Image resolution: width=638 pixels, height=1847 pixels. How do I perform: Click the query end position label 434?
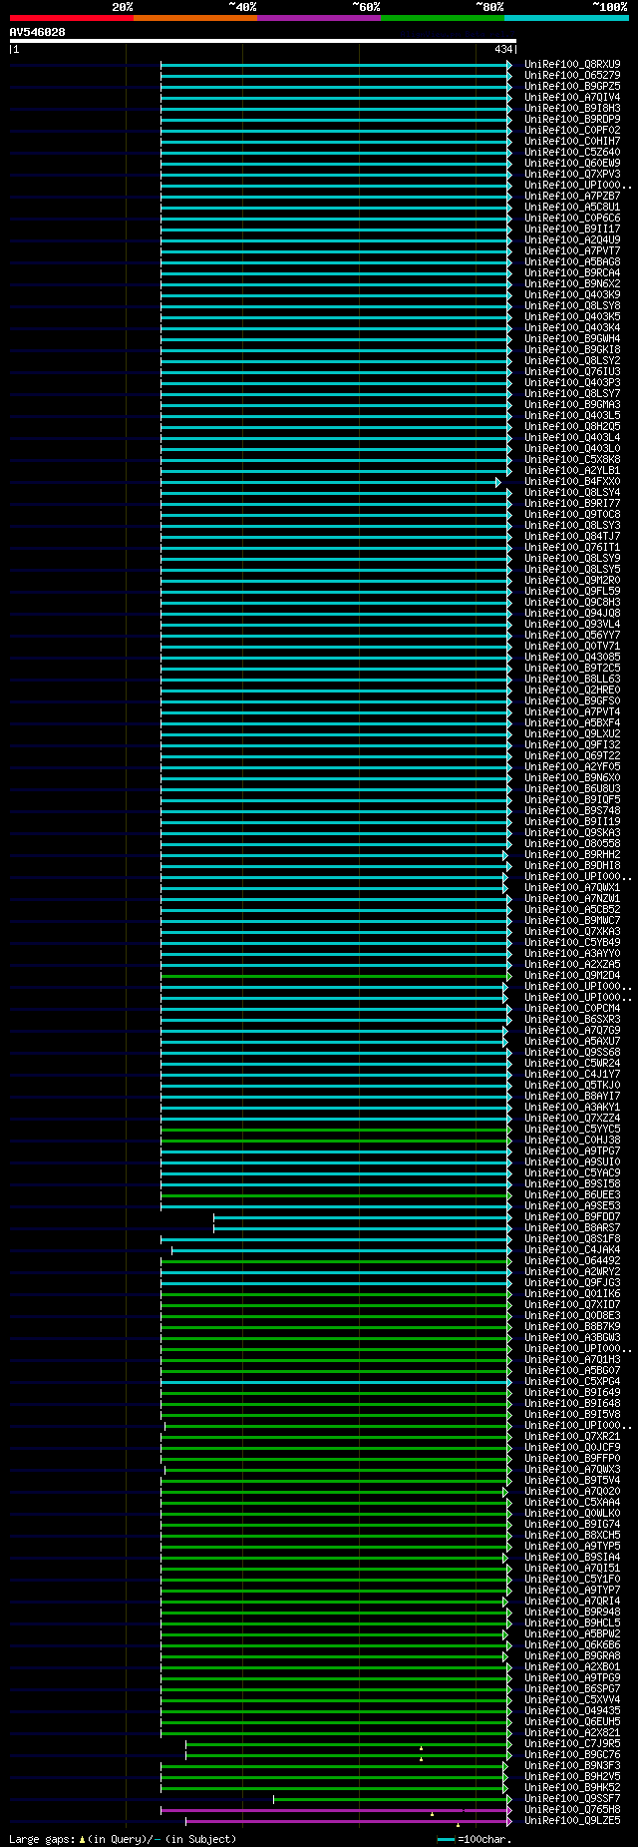(502, 49)
